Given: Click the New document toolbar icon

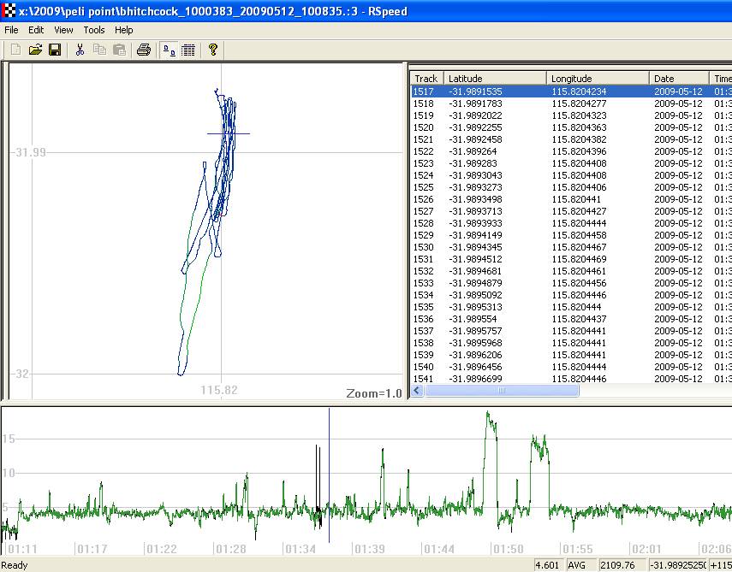Looking at the screenshot, I should [15, 50].
